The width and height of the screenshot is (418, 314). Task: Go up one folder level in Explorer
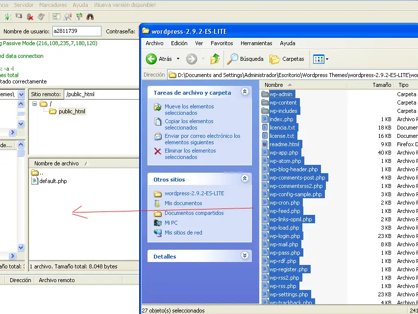click(x=215, y=59)
